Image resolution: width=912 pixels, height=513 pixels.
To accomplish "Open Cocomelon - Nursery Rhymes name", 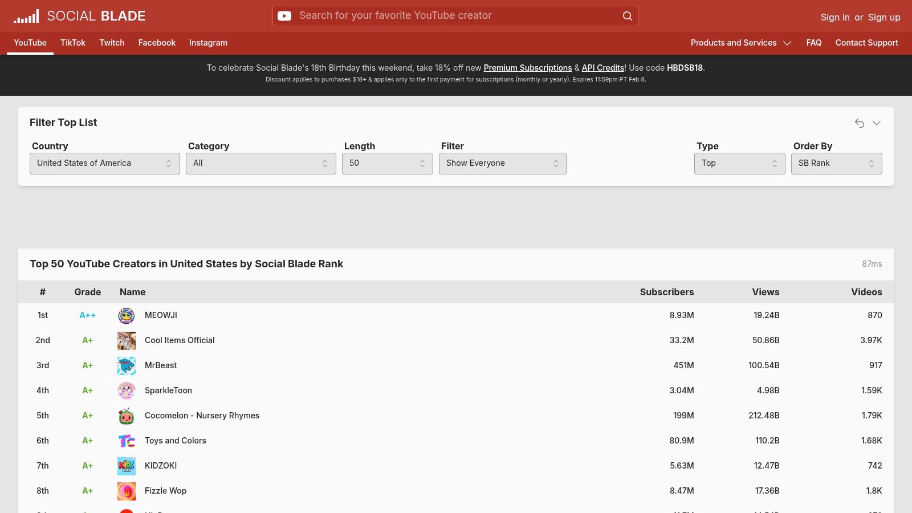I will pos(202,416).
